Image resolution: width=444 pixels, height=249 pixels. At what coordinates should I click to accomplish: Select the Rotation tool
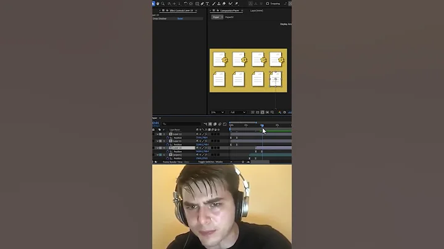[x=186, y=4]
